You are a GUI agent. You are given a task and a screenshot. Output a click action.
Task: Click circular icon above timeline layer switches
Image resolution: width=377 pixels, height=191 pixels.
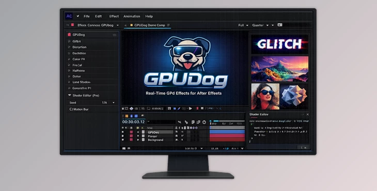pyautogui.click(x=204, y=122)
